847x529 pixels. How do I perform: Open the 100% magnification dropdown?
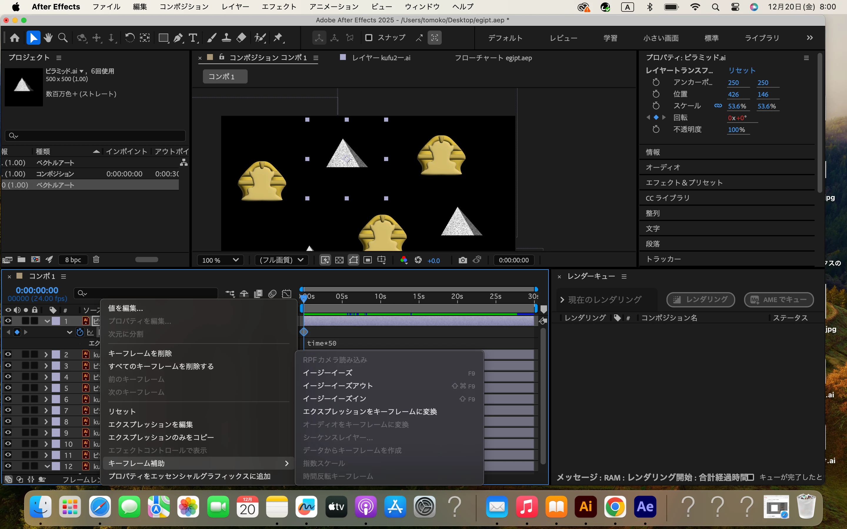221,260
